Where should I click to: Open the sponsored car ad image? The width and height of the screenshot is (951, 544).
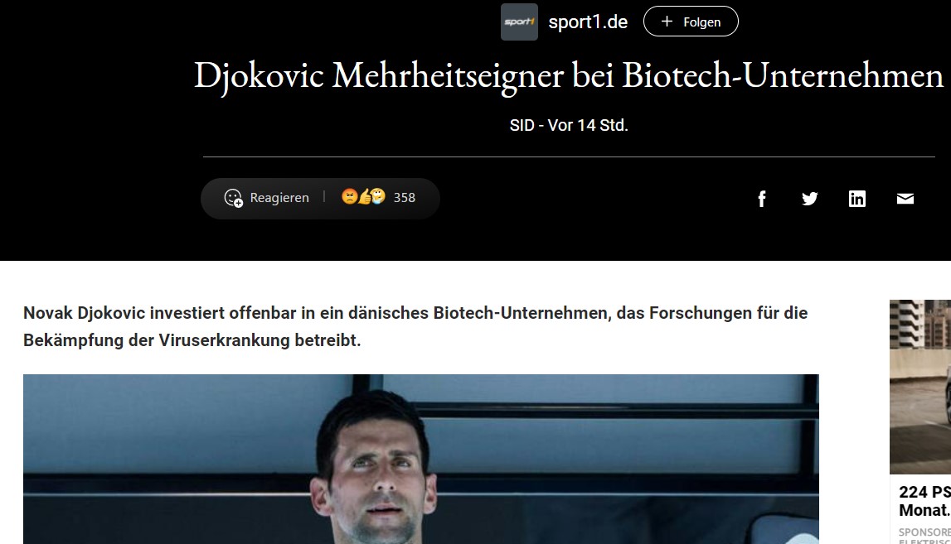tap(920, 387)
